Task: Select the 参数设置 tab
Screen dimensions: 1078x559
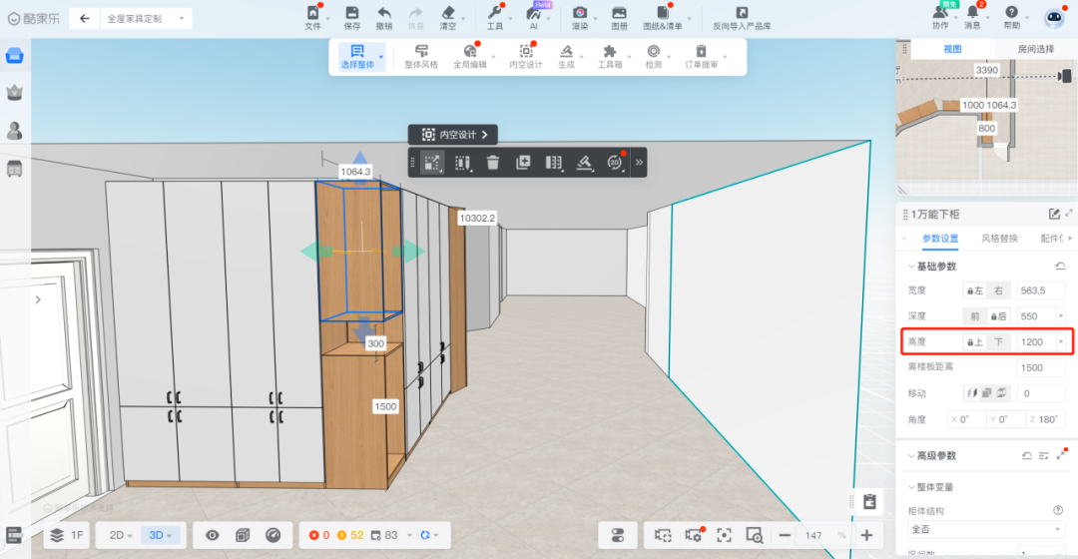Action: pos(940,238)
